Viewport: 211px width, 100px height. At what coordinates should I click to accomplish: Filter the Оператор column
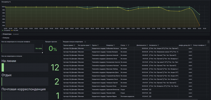click(x=114, y=45)
